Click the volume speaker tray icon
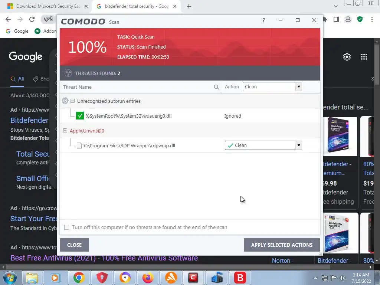Viewport: 380px width, 285px height. point(343,278)
